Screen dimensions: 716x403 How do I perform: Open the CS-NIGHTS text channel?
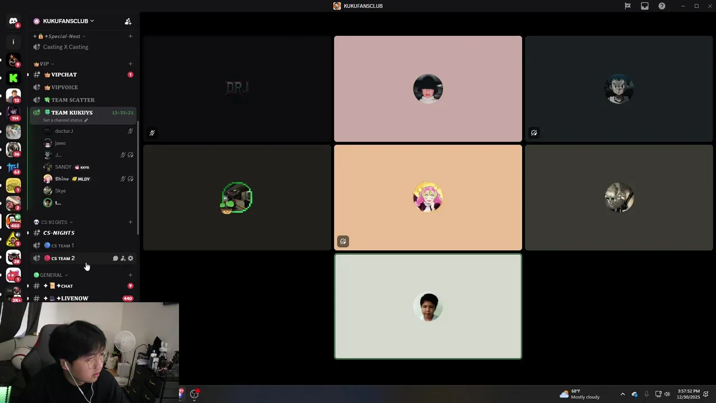click(x=83, y=233)
